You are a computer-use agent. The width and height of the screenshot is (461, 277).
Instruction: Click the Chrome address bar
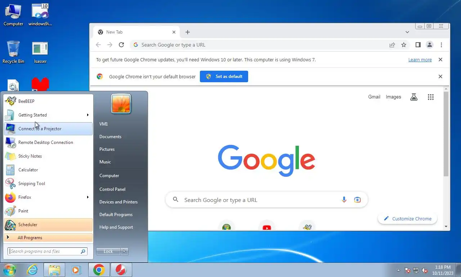coord(259,45)
